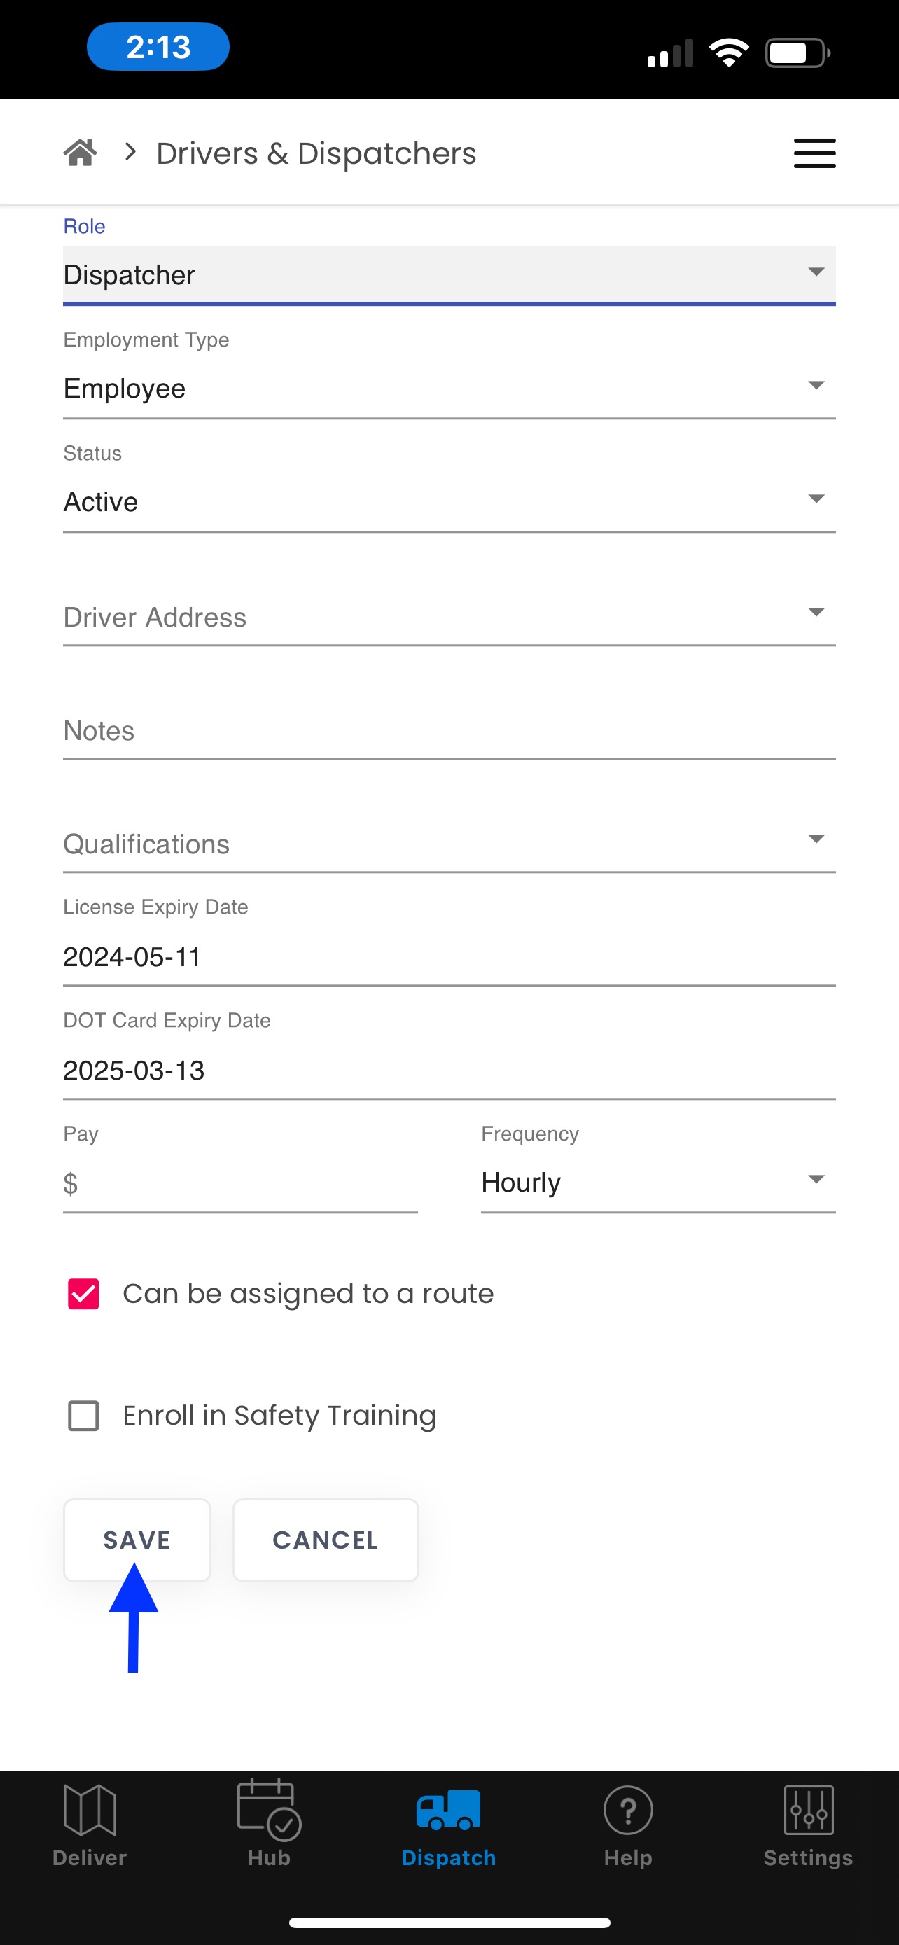
Task: Uncheck Can be assigned to a route
Action: click(x=84, y=1293)
